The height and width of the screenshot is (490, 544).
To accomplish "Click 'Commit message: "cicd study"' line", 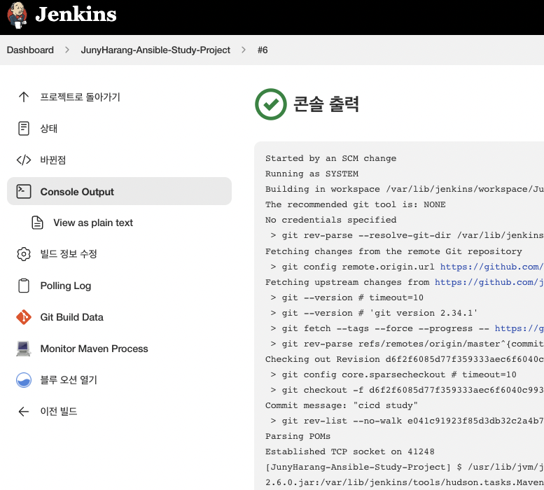I will (342, 405).
